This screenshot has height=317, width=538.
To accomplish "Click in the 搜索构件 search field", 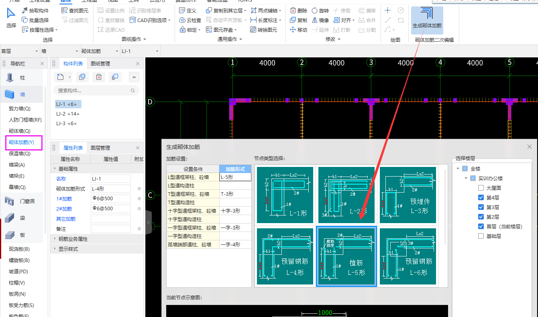I will (x=96, y=91).
